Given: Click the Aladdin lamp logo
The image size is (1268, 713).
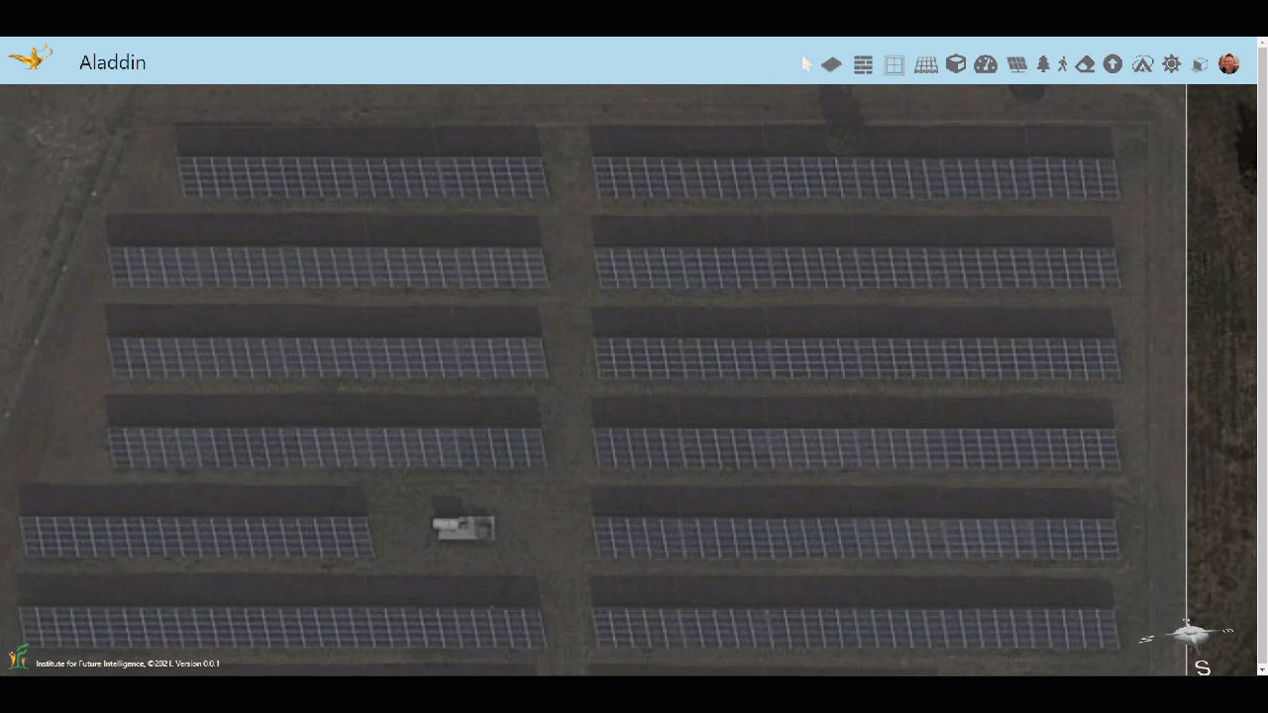Looking at the screenshot, I should click(30, 58).
